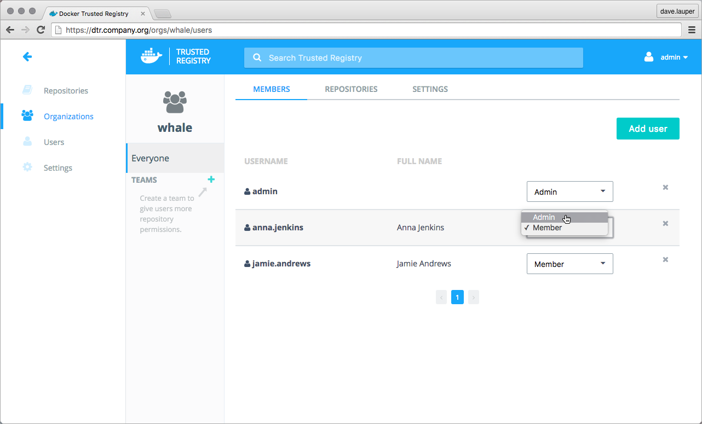Click the whale organization group icon
This screenshot has height=424, width=702.
coord(175,102)
